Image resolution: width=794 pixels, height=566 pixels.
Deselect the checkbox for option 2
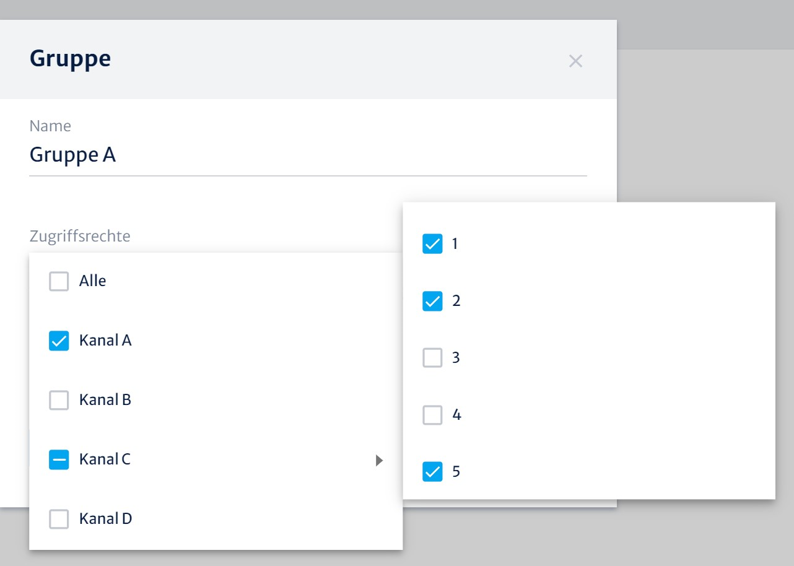432,301
